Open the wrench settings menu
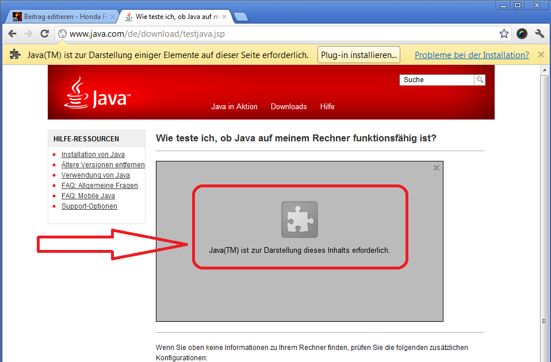 [x=539, y=34]
